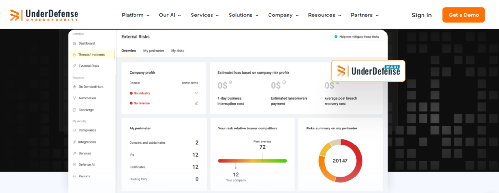The width and height of the screenshot is (499, 193).
Task: Click the Peer average 72 value
Action: [263, 147]
